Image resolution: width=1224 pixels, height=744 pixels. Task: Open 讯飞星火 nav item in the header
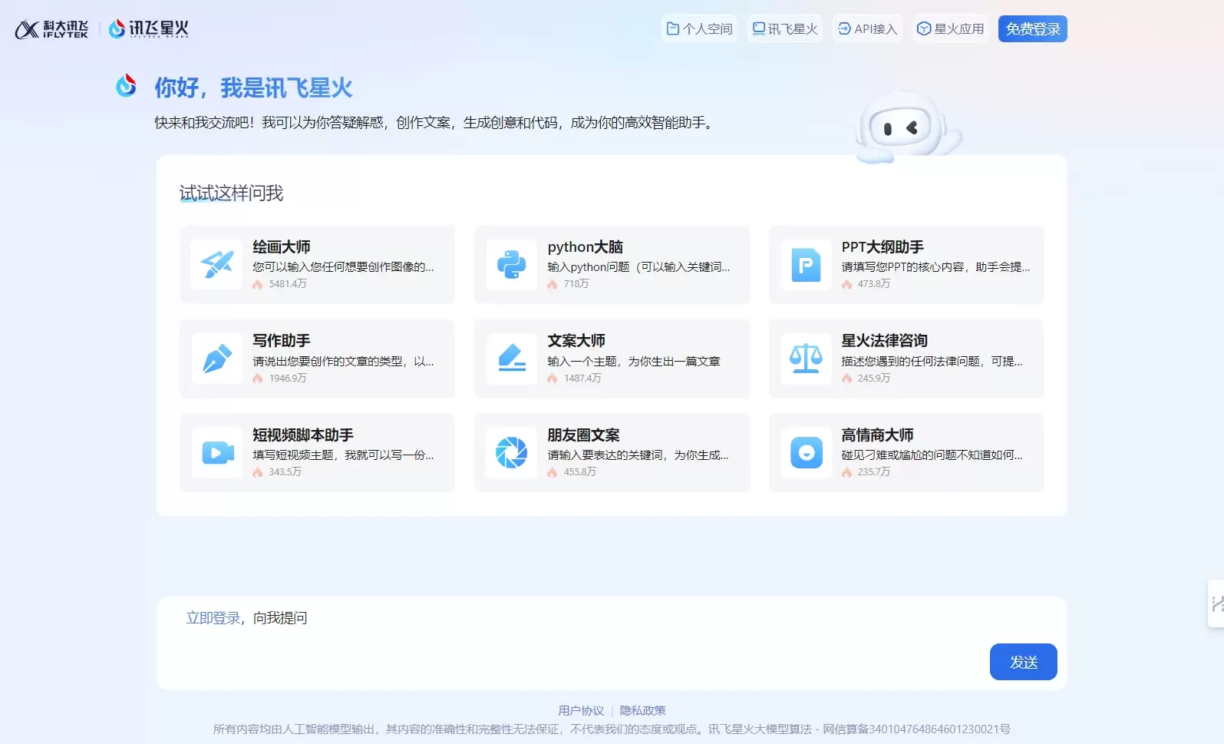[784, 29]
